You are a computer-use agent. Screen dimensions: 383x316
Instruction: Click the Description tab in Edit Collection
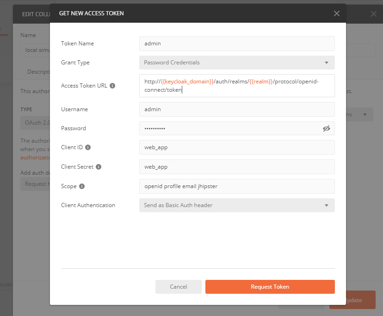point(38,72)
